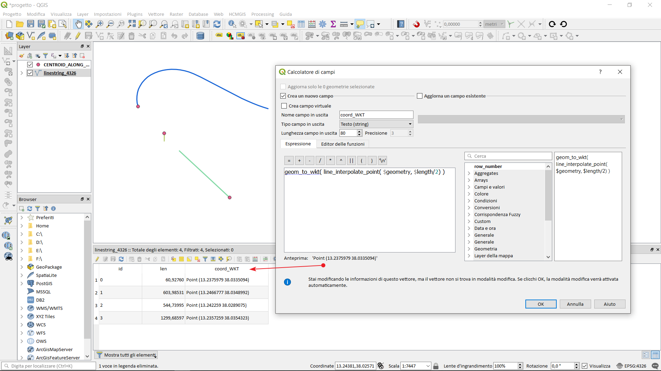Screen dimensions: 661x371
Task: Open the Identify Features tool
Action: pyautogui.click(x=232, y=24)
